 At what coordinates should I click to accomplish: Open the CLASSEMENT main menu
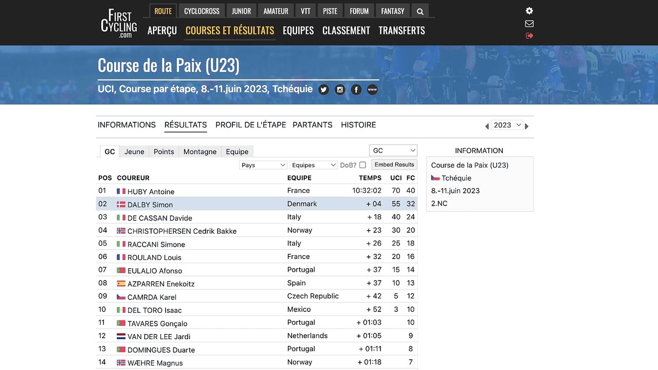tap(346, 30)
